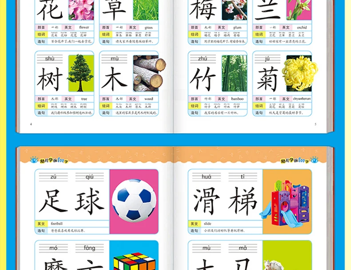Click the English word 'football'
Image resolution: width=351 pixels, height=270 pixels.
click(x=56, y=224)
